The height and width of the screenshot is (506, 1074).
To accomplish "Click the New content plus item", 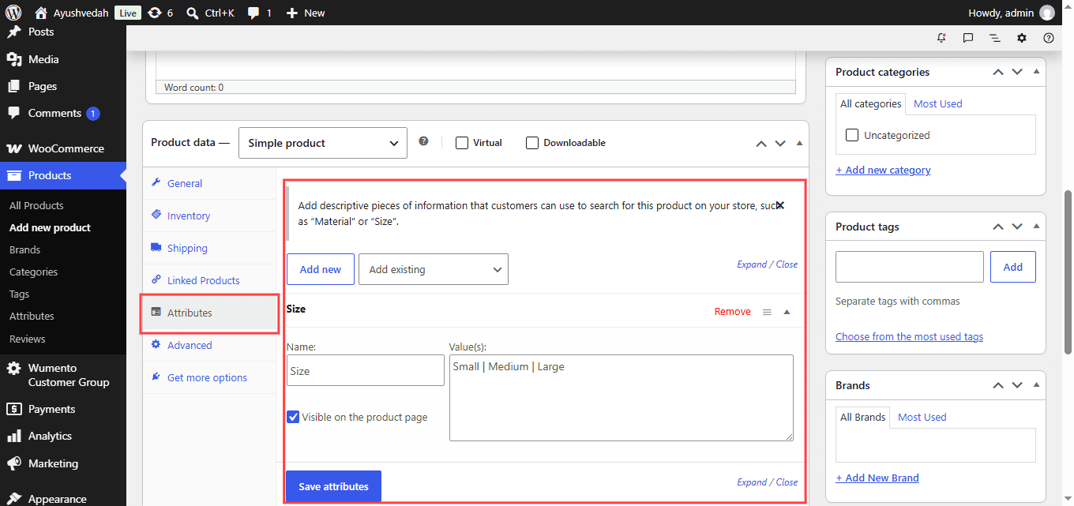I will click(x=306, y=13).
